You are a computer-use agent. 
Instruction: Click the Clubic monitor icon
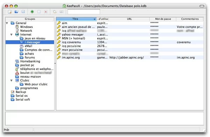17,80
